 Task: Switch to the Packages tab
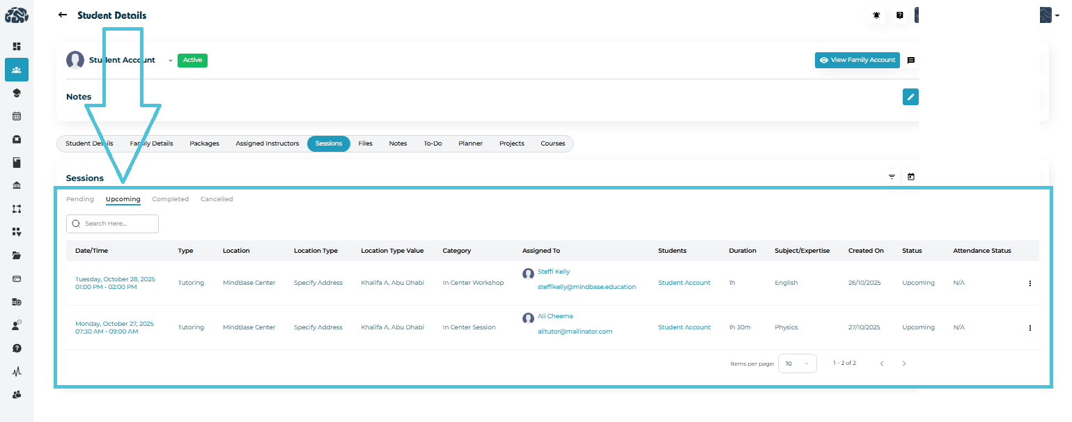pyautogui.click(x=204, y=143)
